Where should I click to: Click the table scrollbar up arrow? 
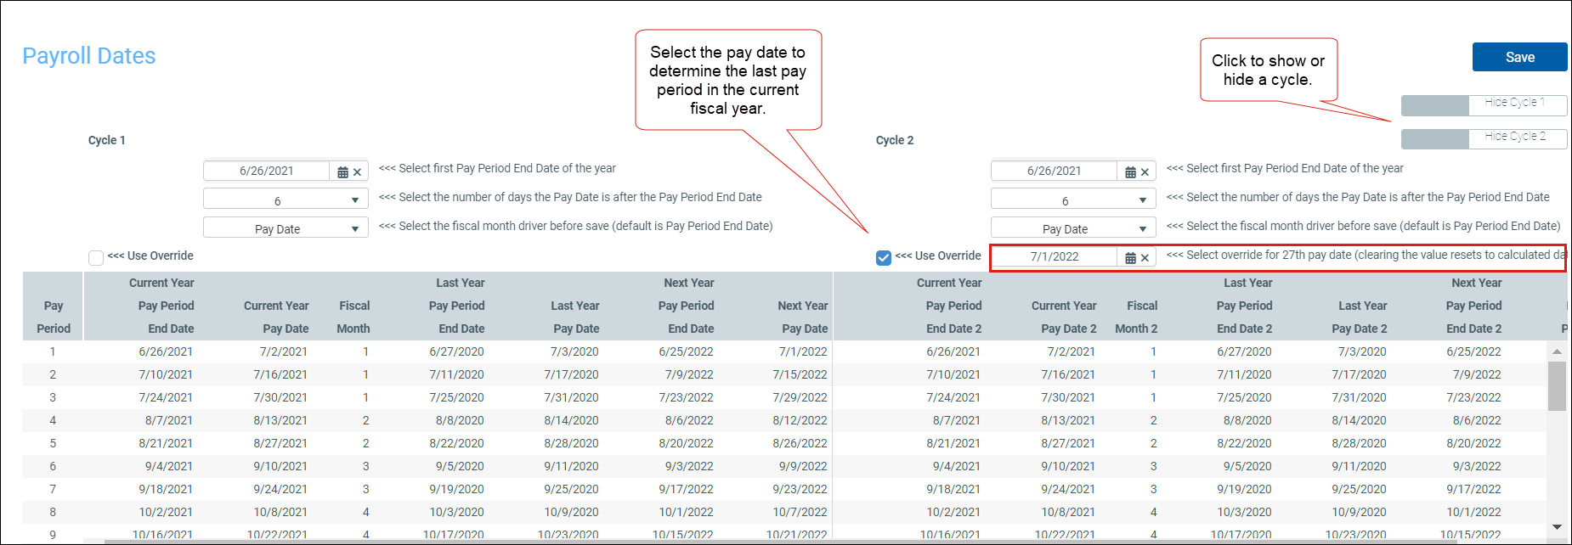click(x=1557, y=351)
